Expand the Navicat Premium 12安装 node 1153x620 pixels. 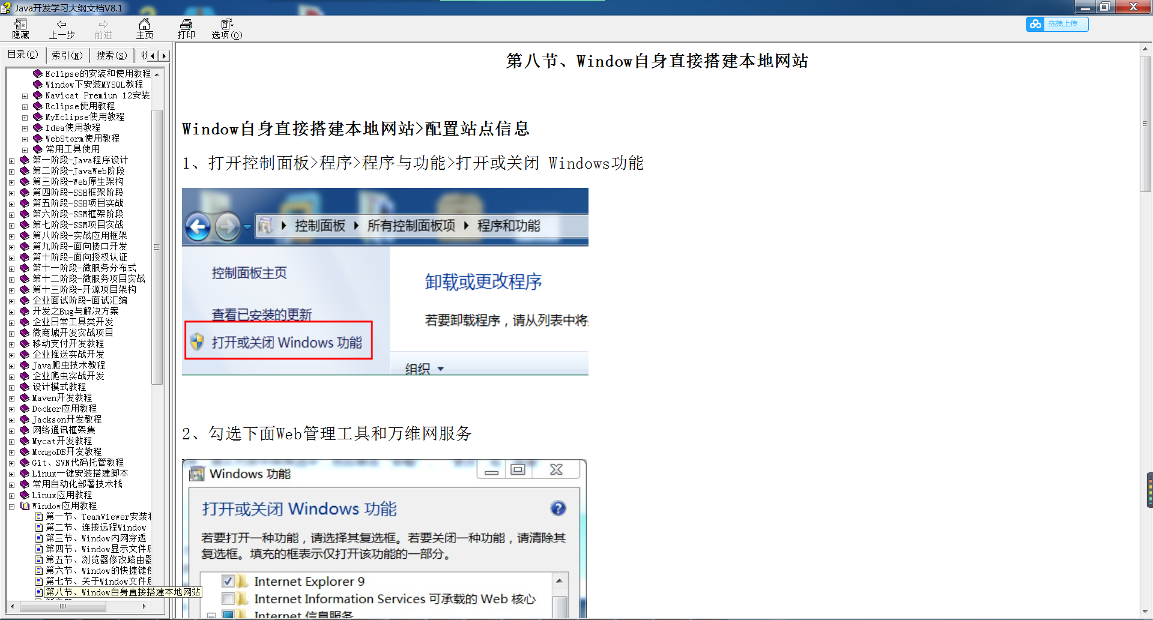click(x=25, y=96)
